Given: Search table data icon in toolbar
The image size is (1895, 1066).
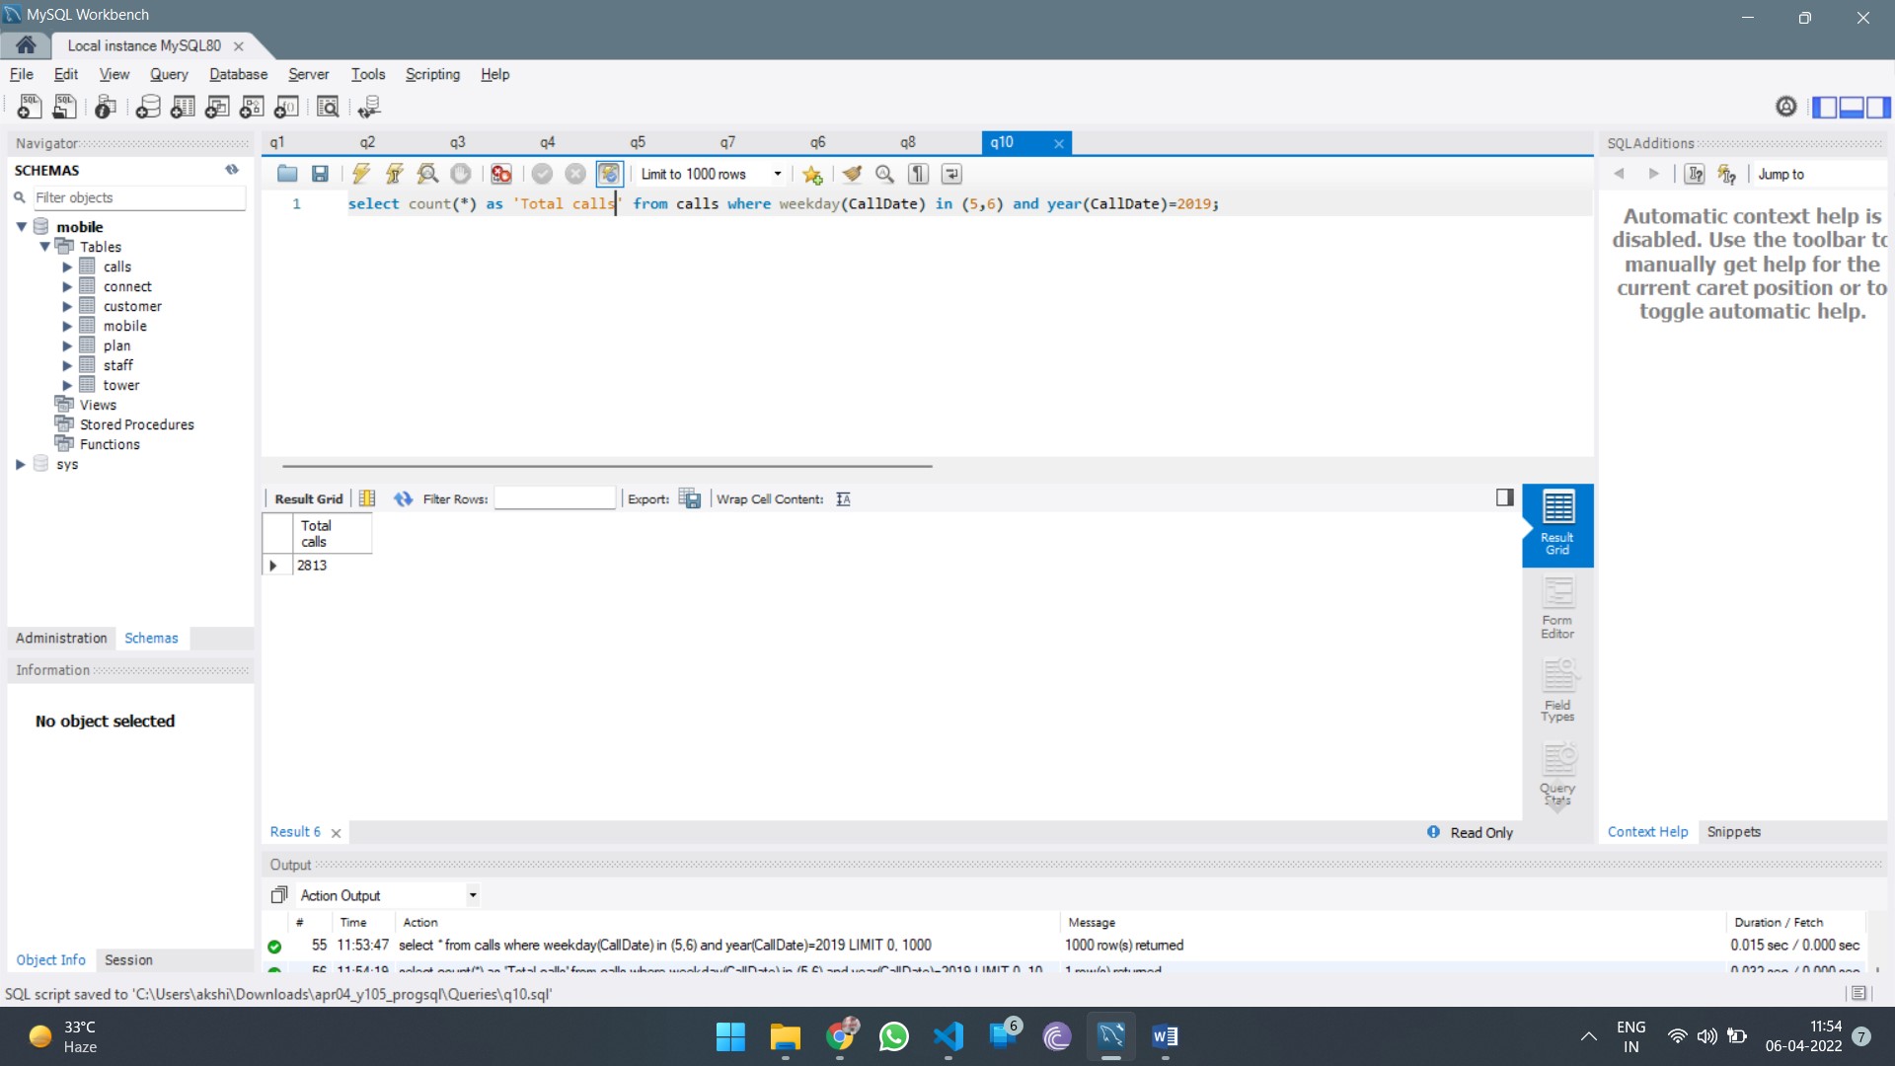Looking at the screenshot, I should [x=328, y=107].
